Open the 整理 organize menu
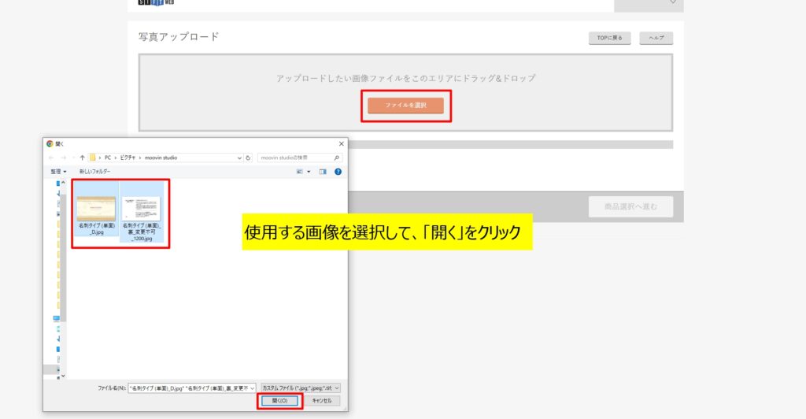806x419 pixels. point(58,171)
